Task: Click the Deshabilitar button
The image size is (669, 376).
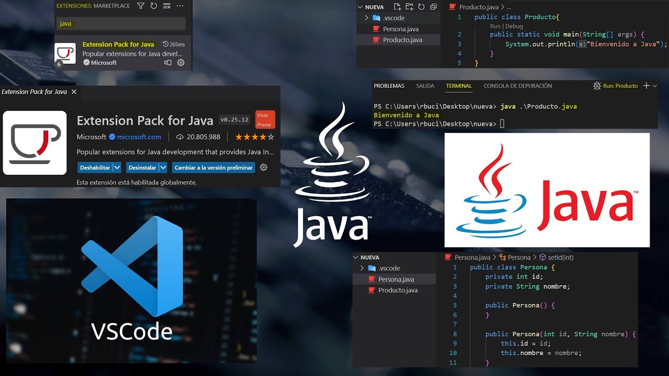Action: pos(95,168)
